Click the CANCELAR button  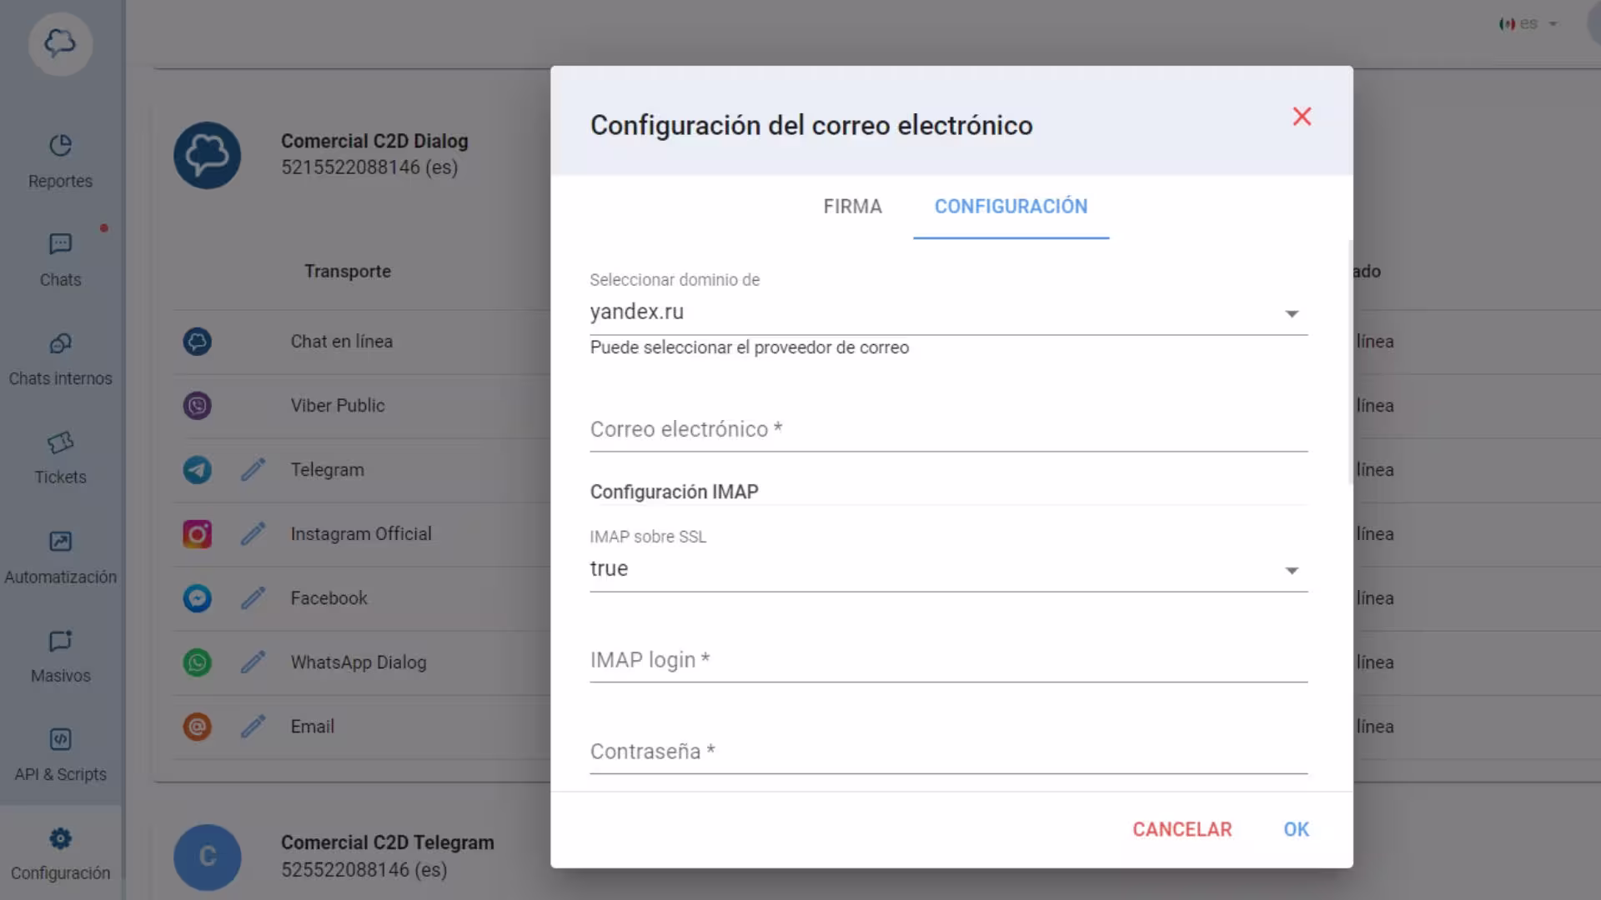tap(1182, 830)
